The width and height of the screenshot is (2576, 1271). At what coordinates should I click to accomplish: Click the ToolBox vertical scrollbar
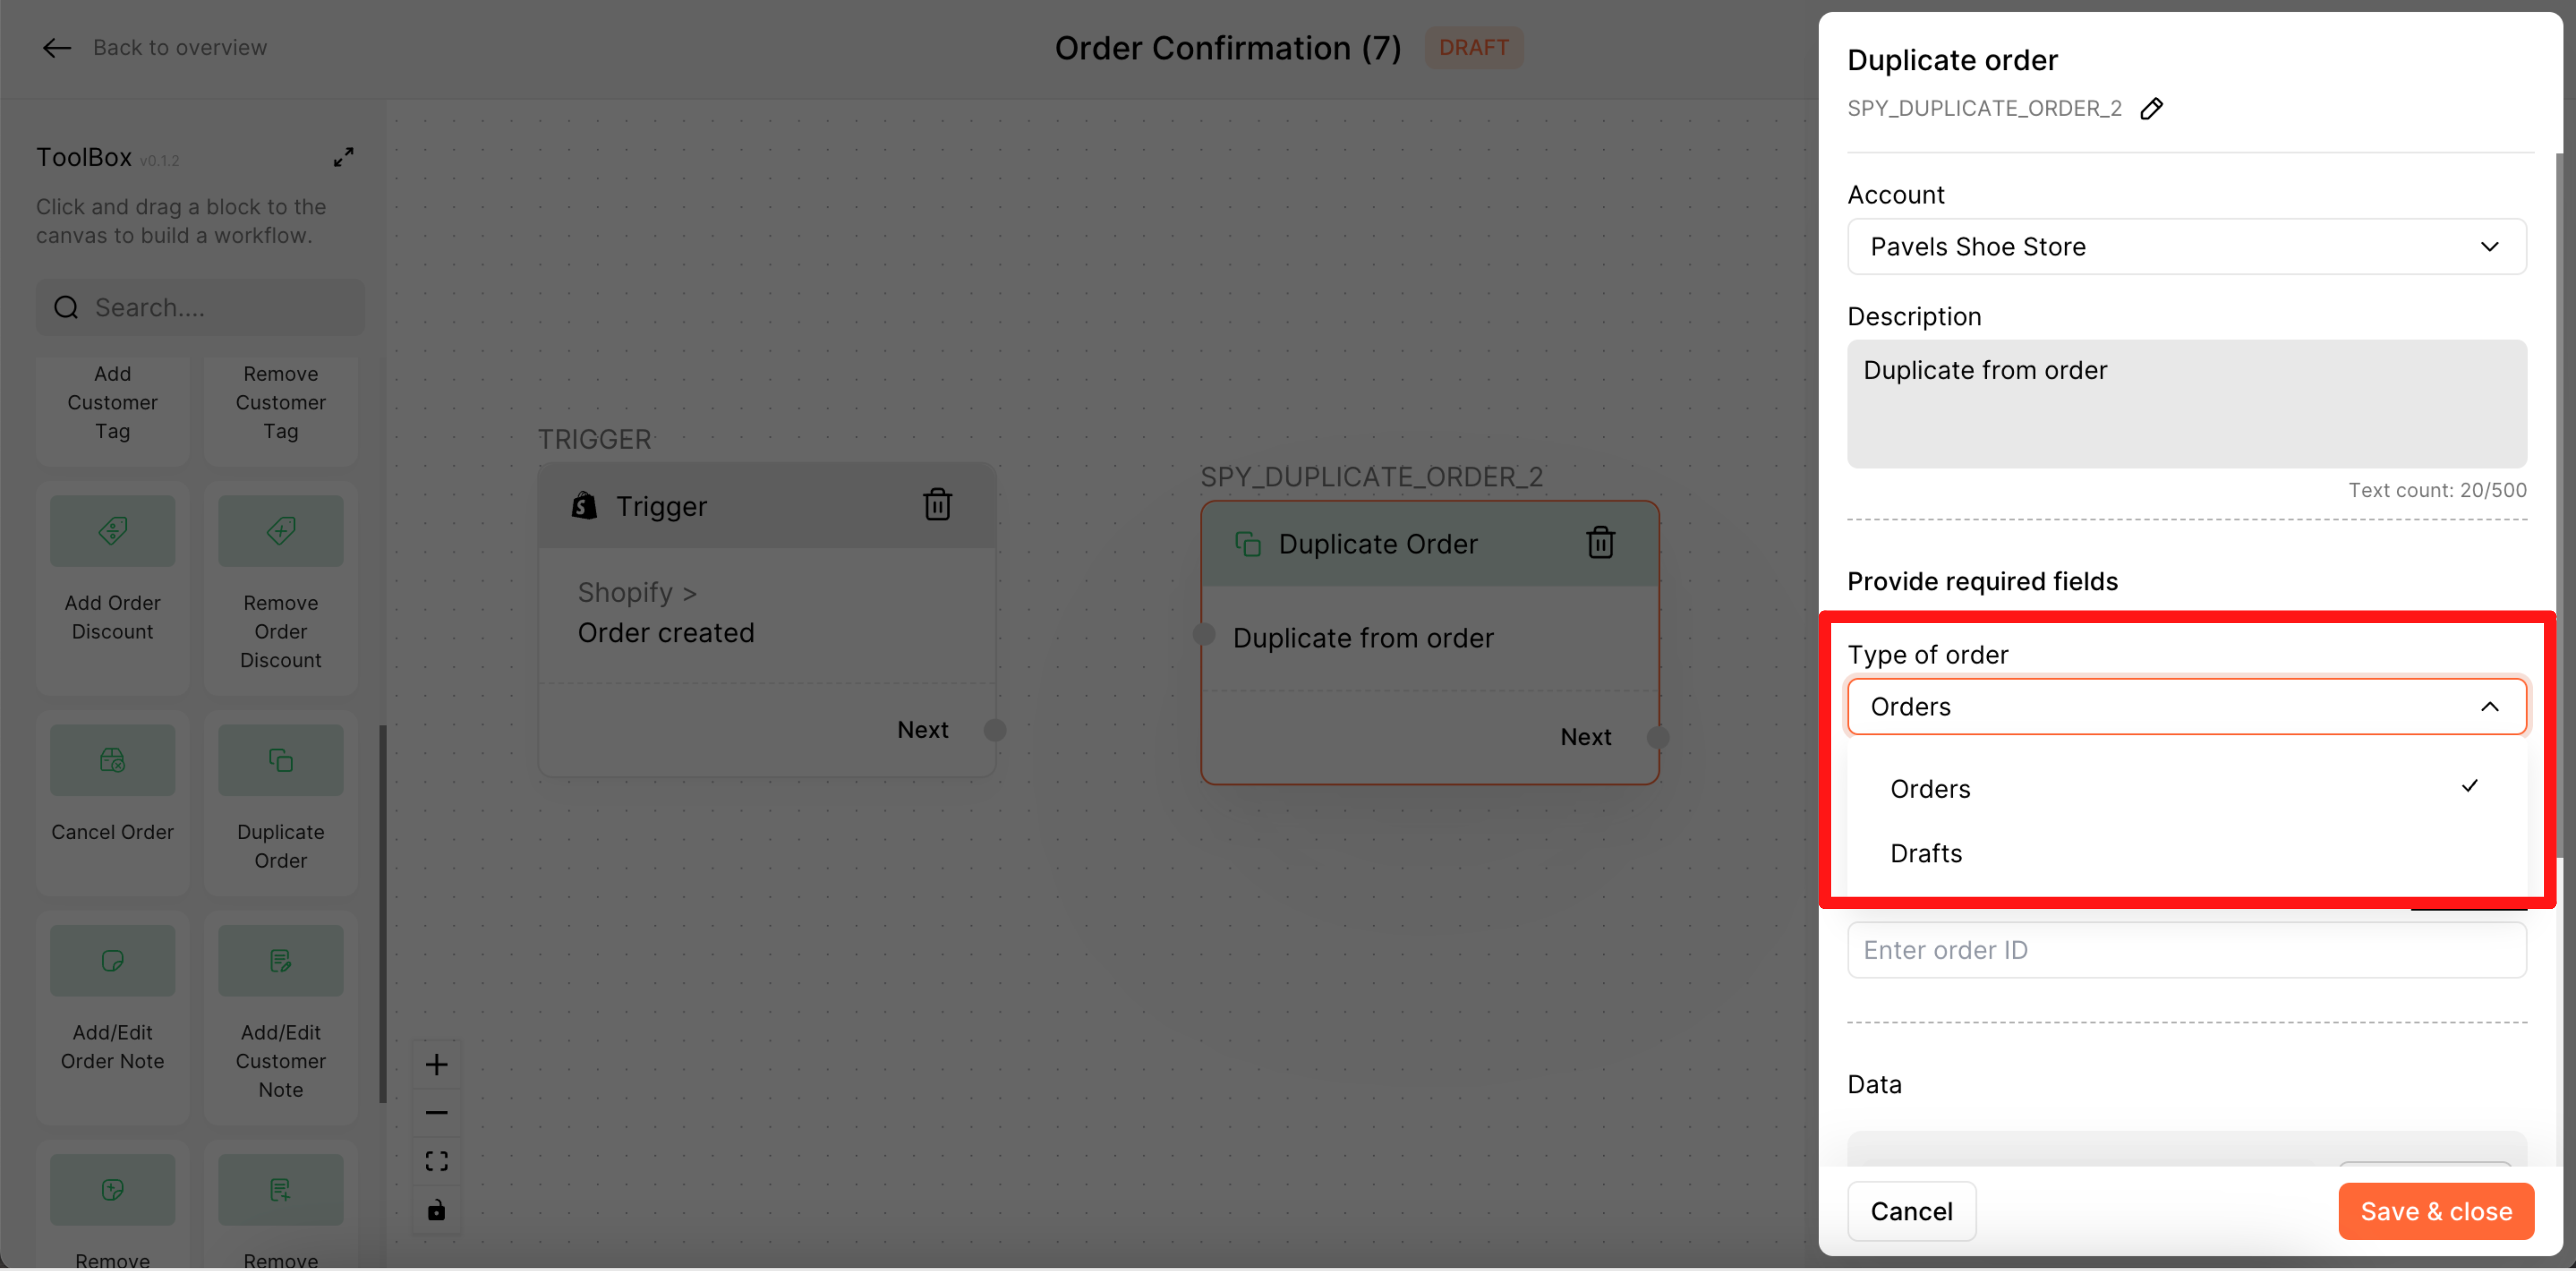click(x=382, y=913)
